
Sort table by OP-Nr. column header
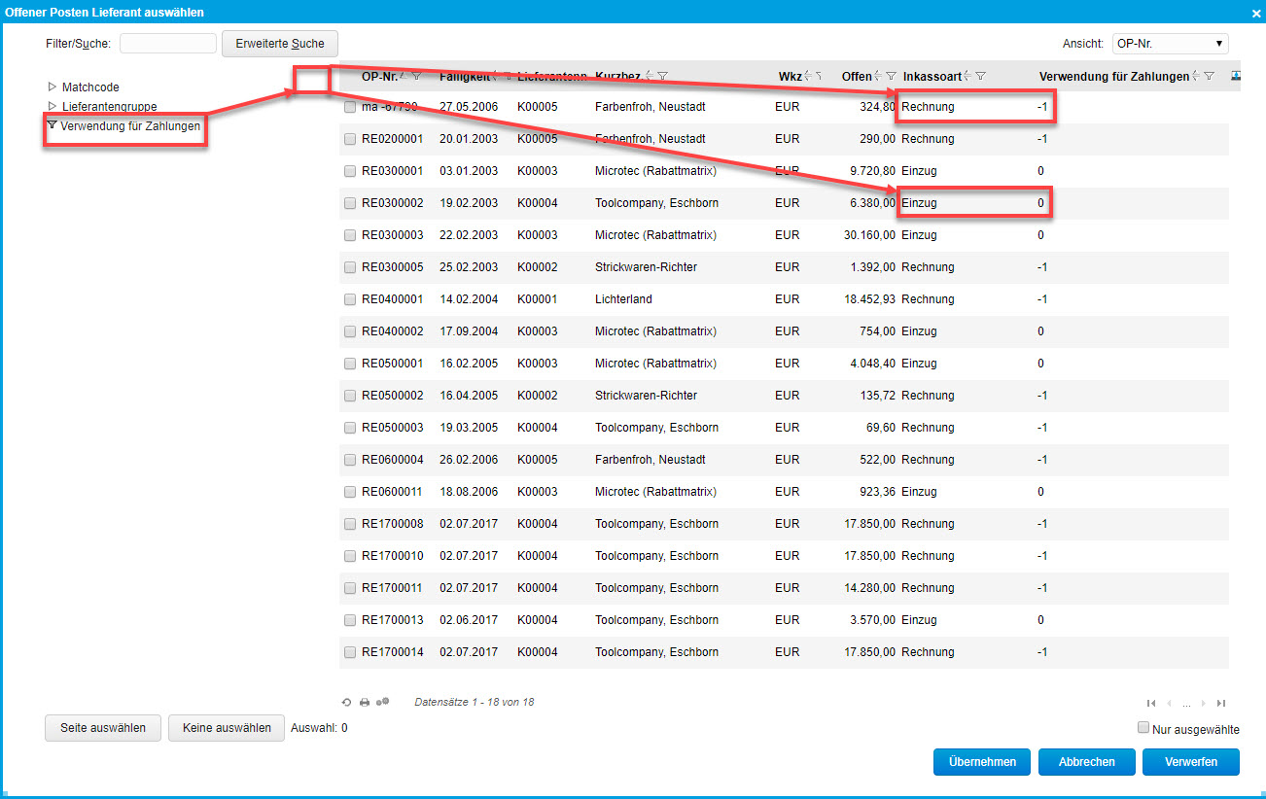pos(377,76)
